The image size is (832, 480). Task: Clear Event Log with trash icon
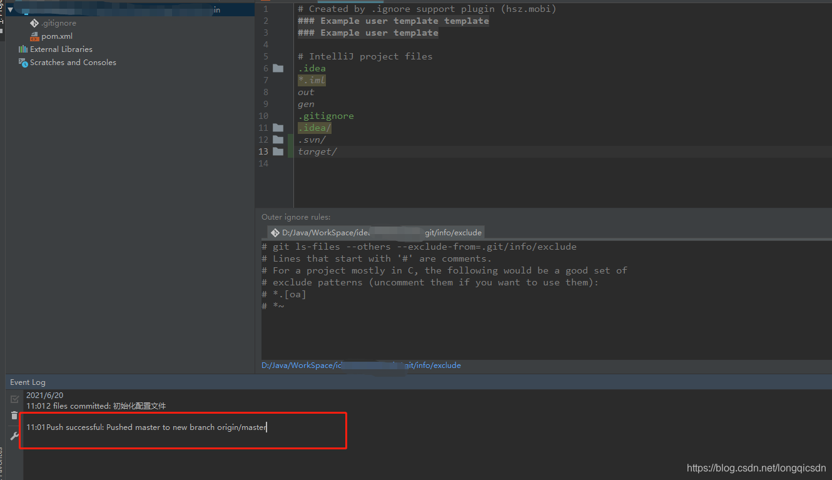[x=15, y=416]
